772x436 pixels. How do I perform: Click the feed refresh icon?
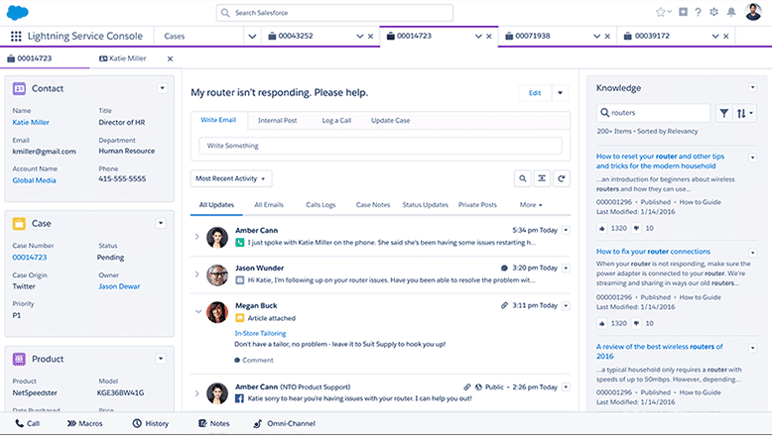click(563, 178)
